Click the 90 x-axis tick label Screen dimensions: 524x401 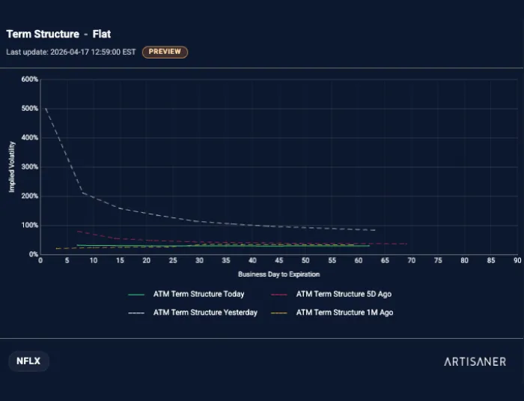[517, 260]
